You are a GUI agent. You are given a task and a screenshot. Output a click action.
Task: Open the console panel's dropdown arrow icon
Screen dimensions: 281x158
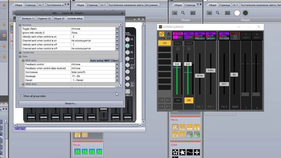135,19
